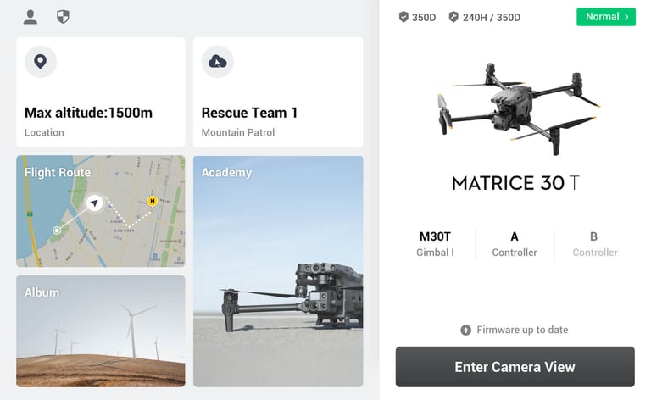Open the Max altitude:1500m Location card
The height and width of the screenshot is (400, 651).
pyautogui.click(x=101, y=92)
